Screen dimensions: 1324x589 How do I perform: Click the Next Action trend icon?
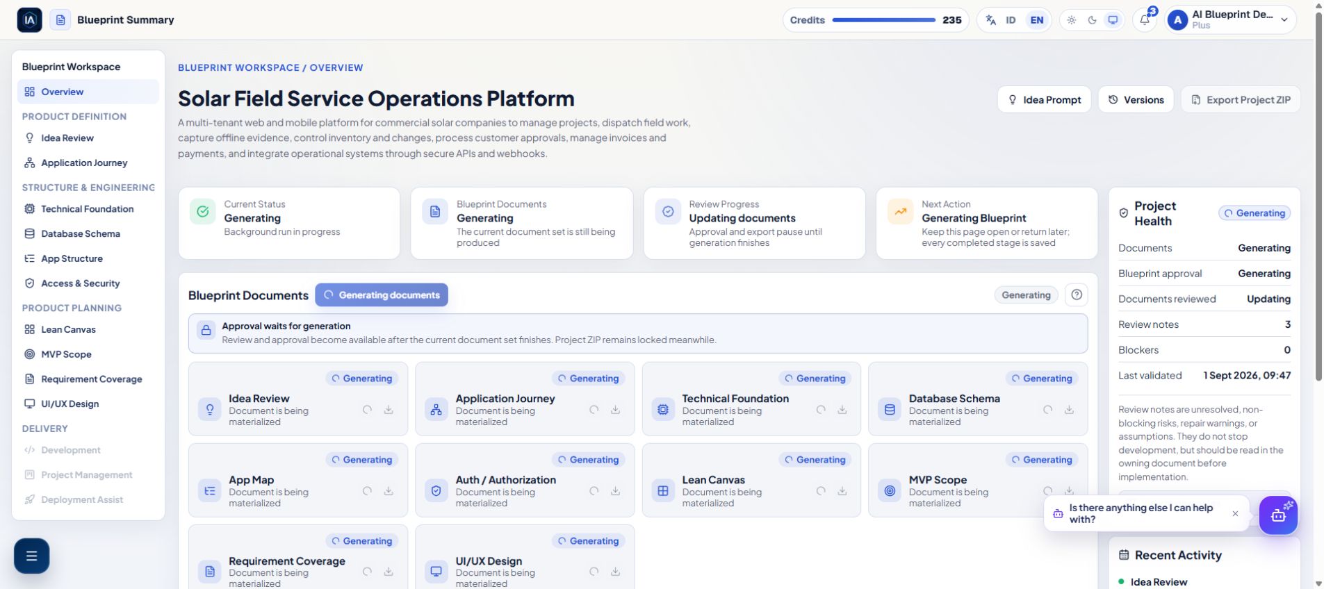(x=900, y=212)
